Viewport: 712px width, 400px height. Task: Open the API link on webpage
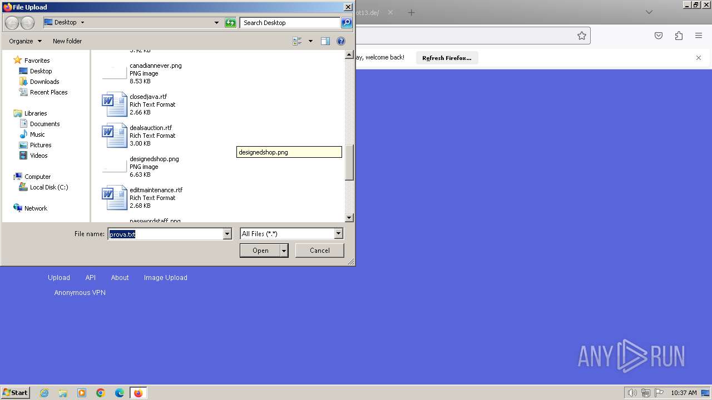click(x=91, y=278)
